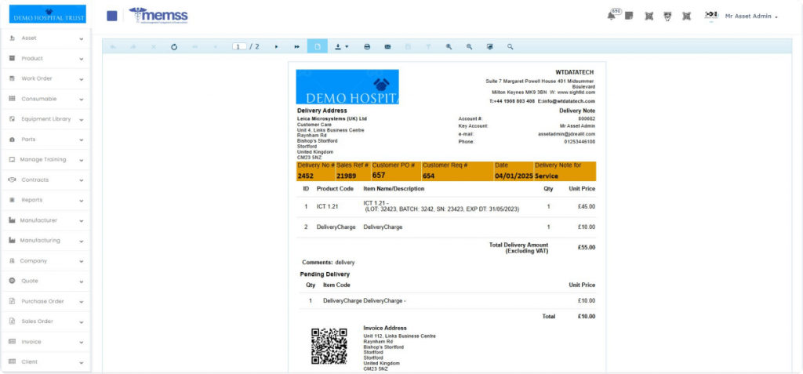Click the £55.00 total amount
Screen dimensions: 803x374
coord(587,248)
